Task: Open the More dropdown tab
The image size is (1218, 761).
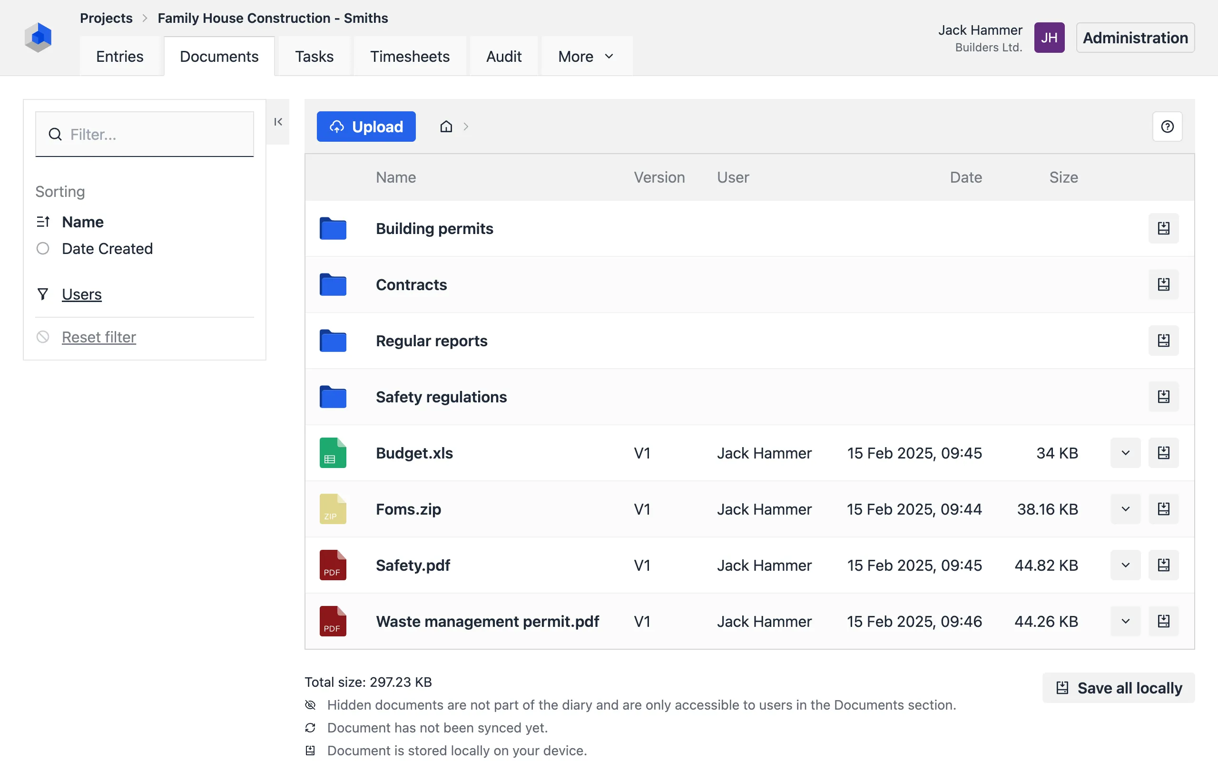Action: tap(586, 57)
